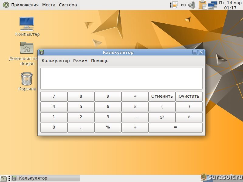Click the 3 digit button

[108, 117]
